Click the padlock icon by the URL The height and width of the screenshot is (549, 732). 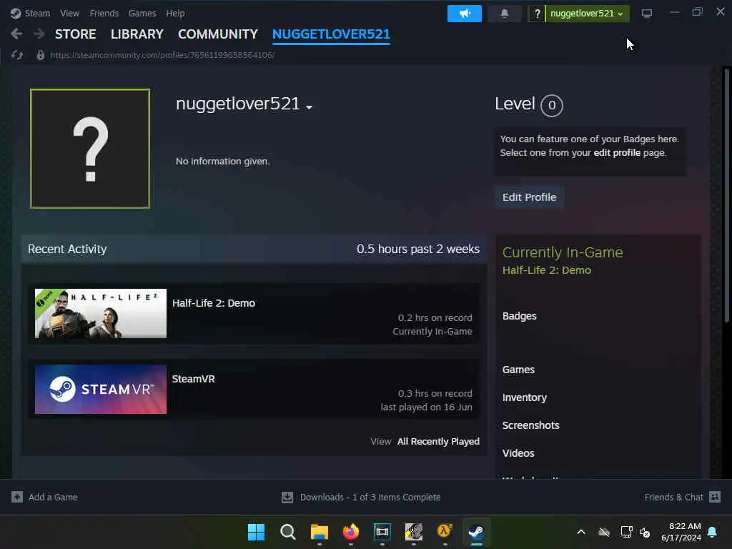click(x=41, y=55)
